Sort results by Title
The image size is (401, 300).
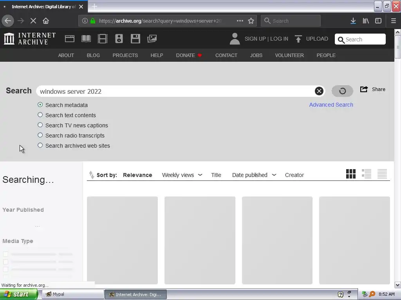pos(216,175)
